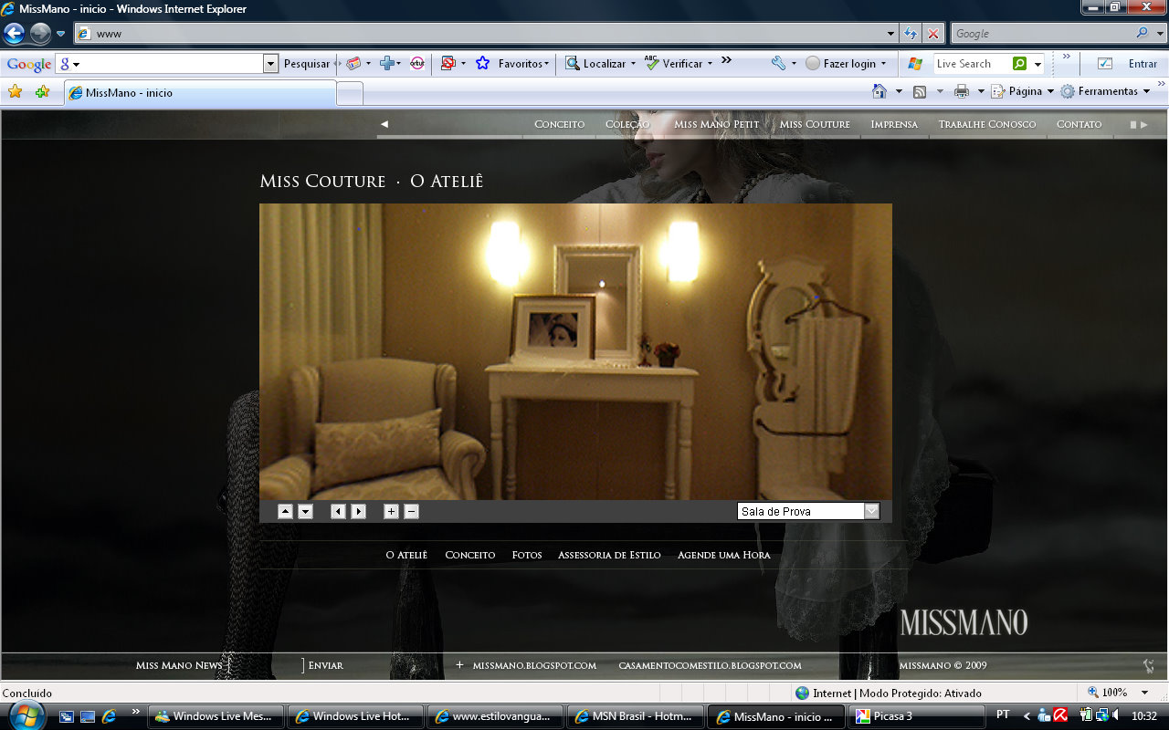Image resolution: width=1169 pixels, height=730 pixels.
Task: Open a new blank tab
Action: coord(350,93)
